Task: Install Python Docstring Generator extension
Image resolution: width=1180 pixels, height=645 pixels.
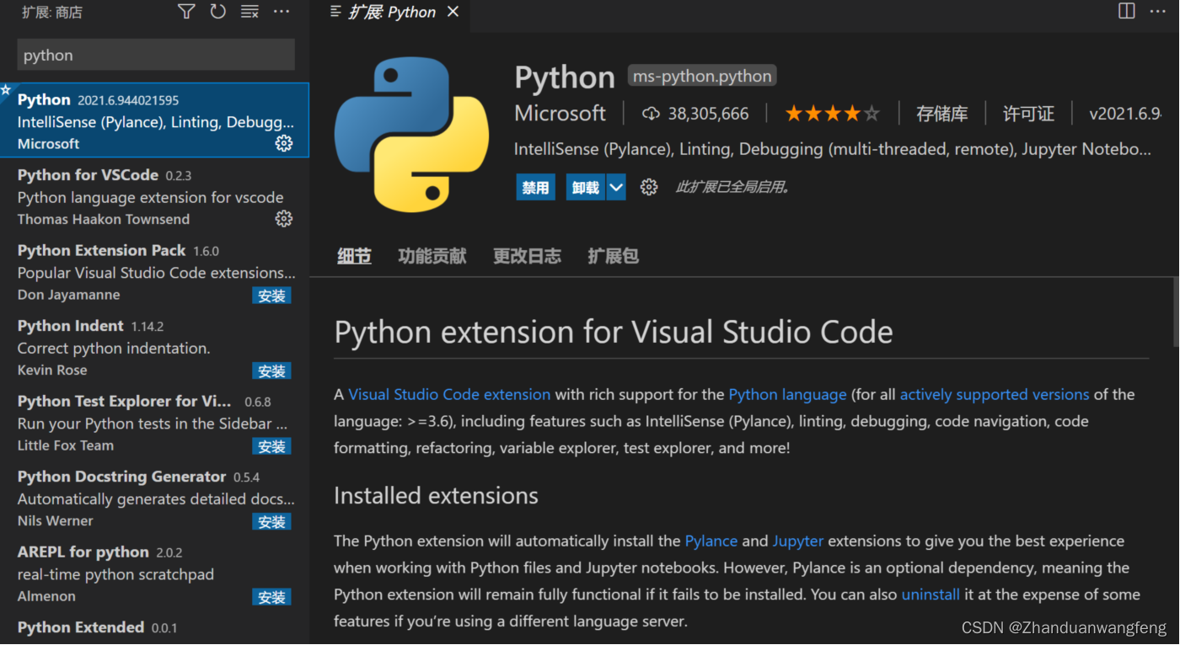Action: (271, 522)
